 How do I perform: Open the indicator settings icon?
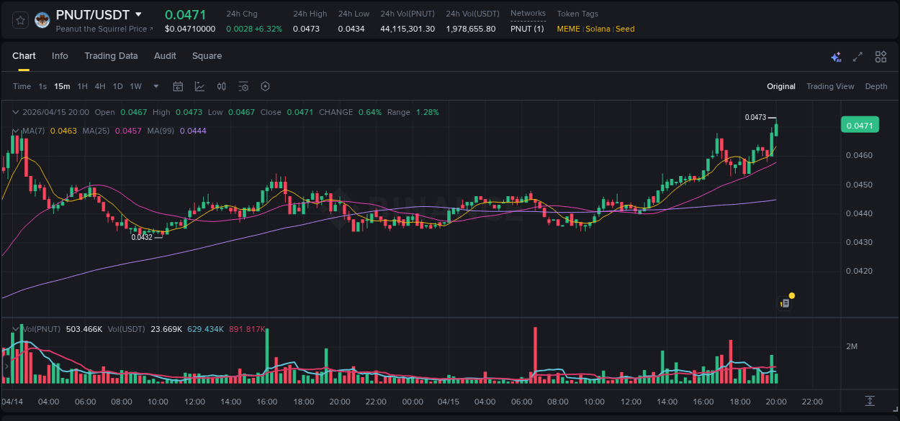click(243, 86)
